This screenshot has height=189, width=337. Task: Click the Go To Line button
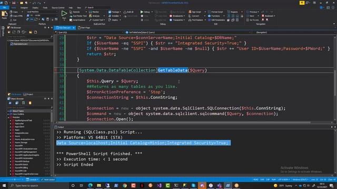(252, 20)
